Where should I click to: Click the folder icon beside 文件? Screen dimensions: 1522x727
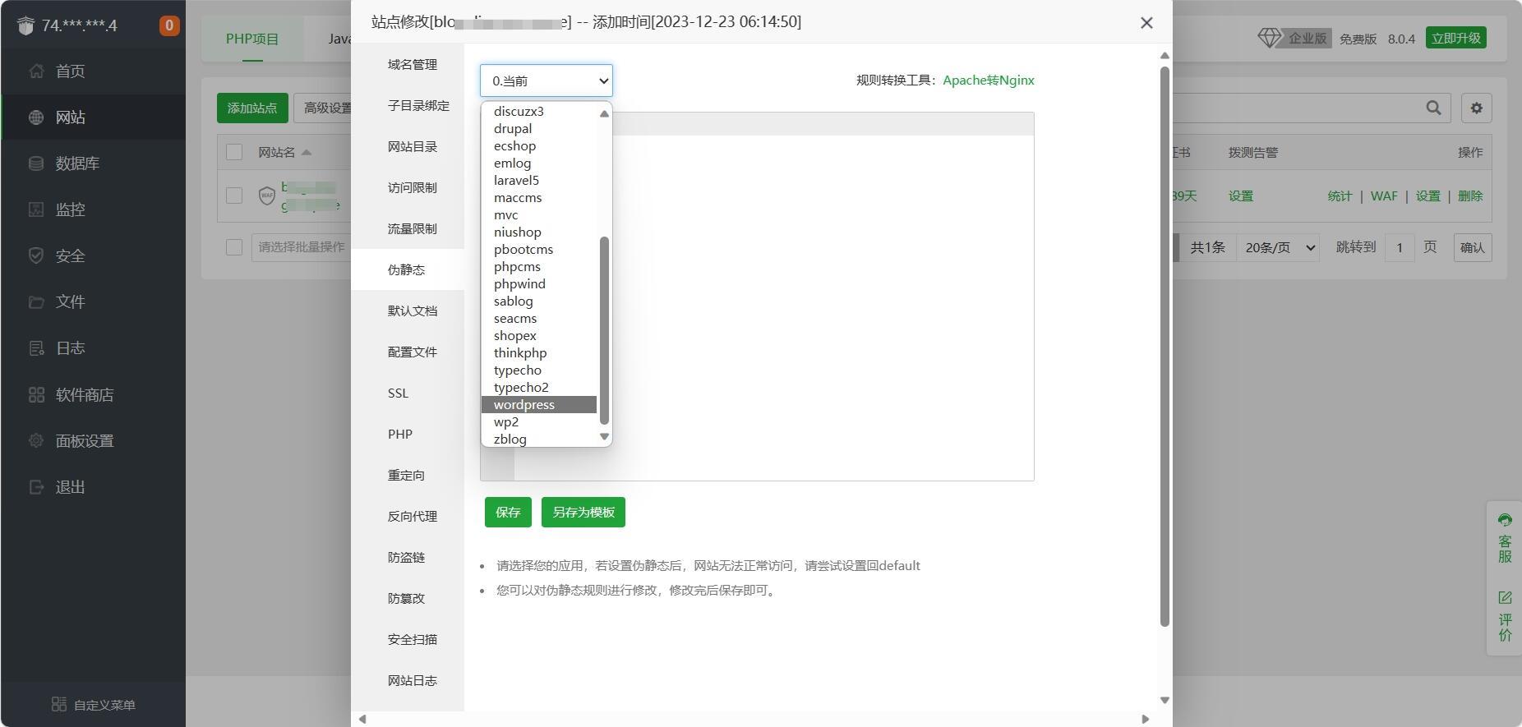pyautogui.click(x=36, y=301)
